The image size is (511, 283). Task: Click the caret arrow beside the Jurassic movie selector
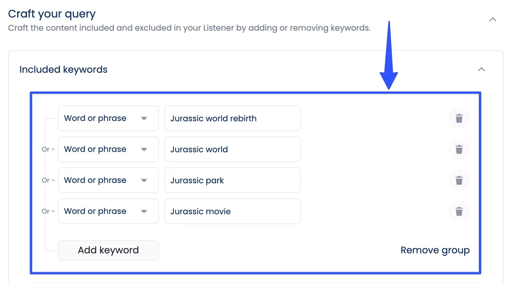(144, 211)
